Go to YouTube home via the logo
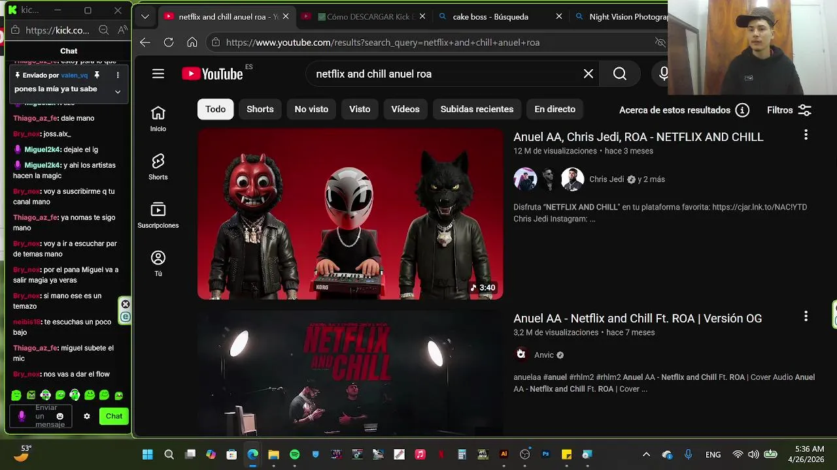Viewport: 837px width, 470px height. (x=213, y=74)
